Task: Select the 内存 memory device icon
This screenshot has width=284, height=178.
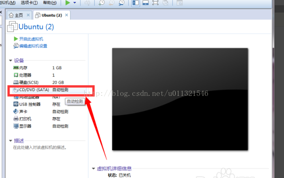Action: coord(16,68)
